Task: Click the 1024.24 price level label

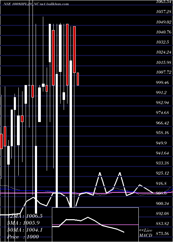Action: [x=164, y=52]
